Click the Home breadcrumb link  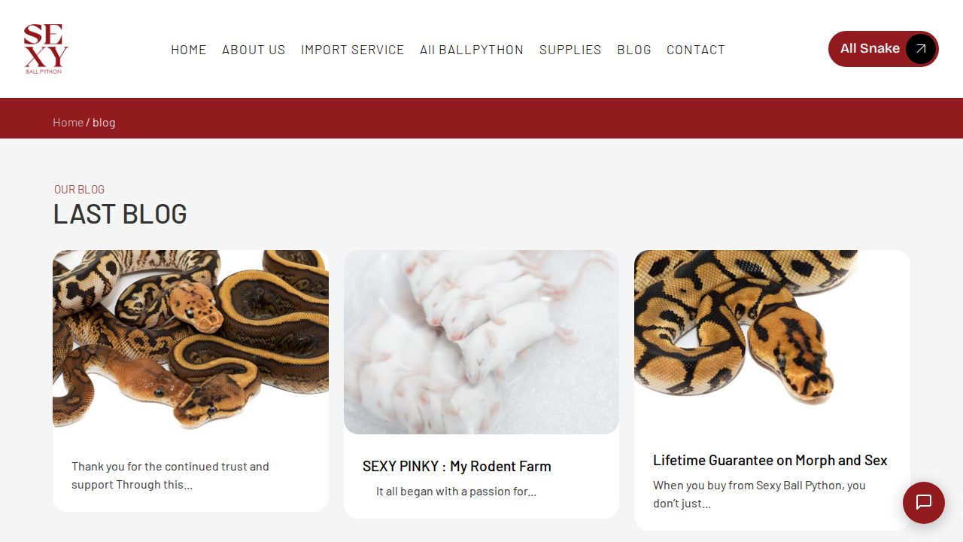tap(68, 122)
